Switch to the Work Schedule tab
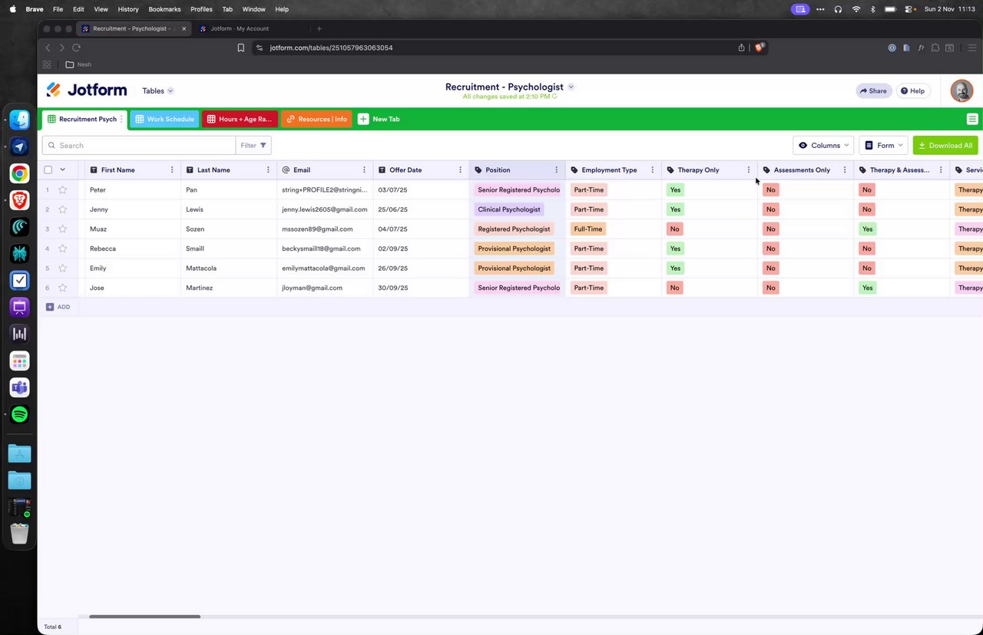 coord(164,119)
